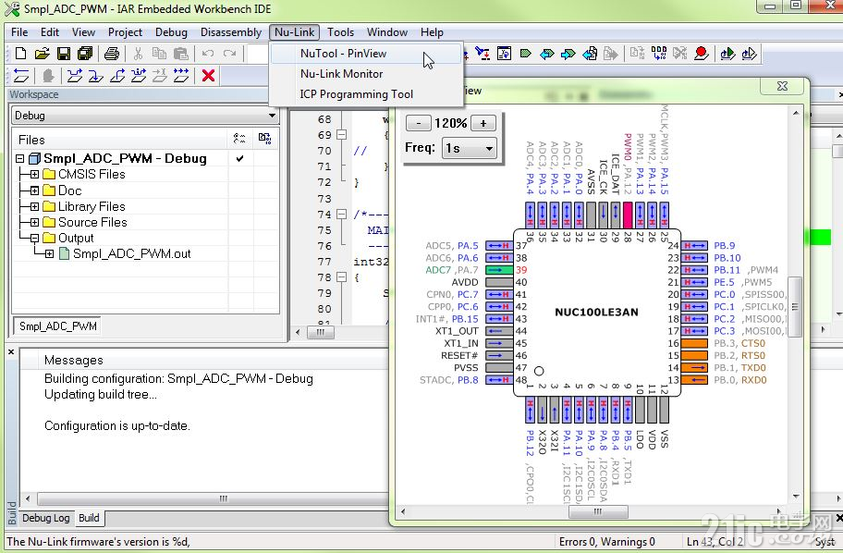Screen dimensions: 843x553
Task: Close the PinView window
Action: click(782, 86)
